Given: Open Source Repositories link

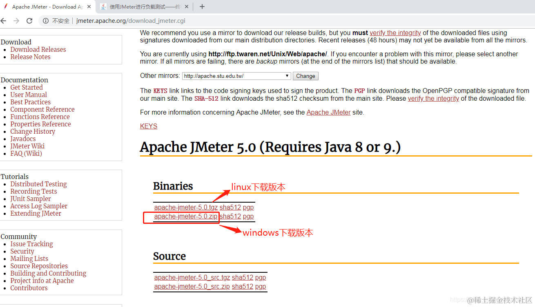Looking at the screenshot, I should pos(39,266).
